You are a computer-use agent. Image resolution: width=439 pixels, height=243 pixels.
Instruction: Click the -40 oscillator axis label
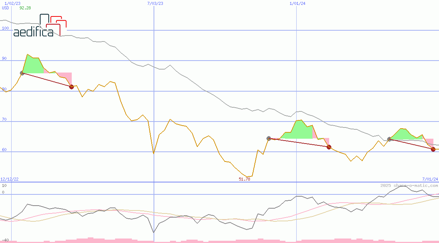pos(5,240)
